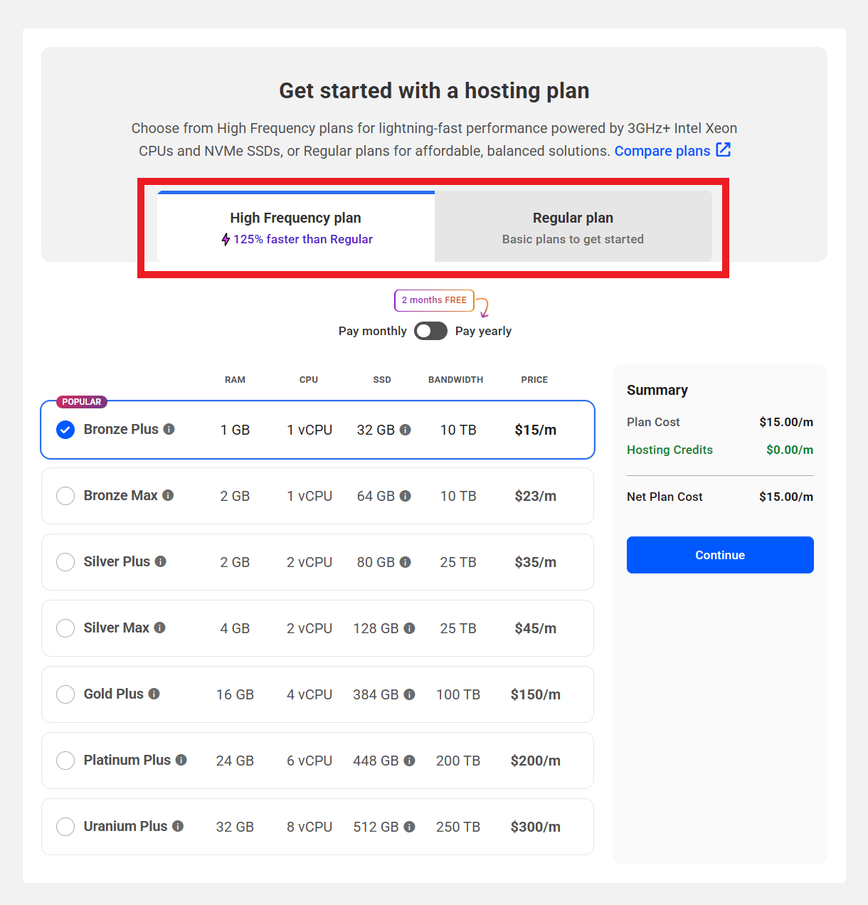Image resolution: width=868 pixels, height=905 pixels.
Task: Click the external link icon after Compare plans
Action: 724,150
